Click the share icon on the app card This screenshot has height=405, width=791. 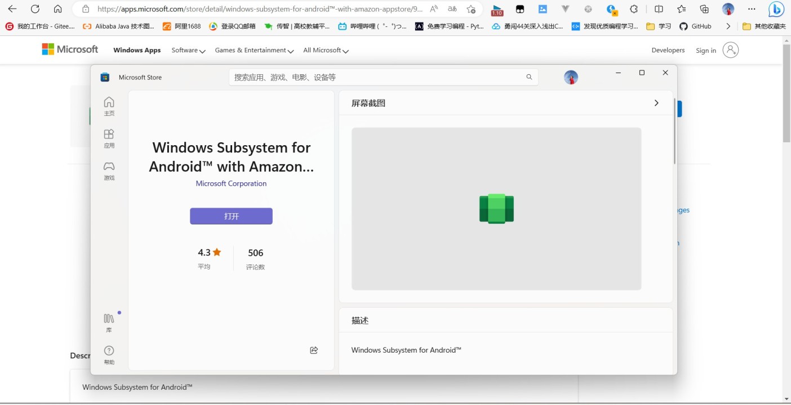(314, 350)
